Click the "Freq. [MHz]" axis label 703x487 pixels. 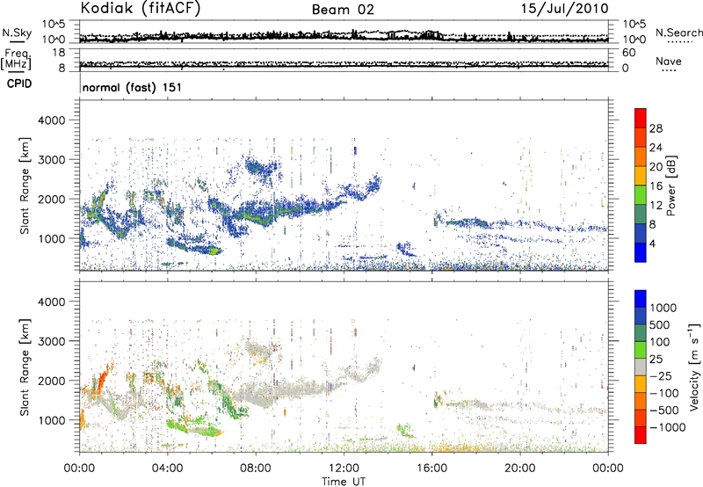17,60
